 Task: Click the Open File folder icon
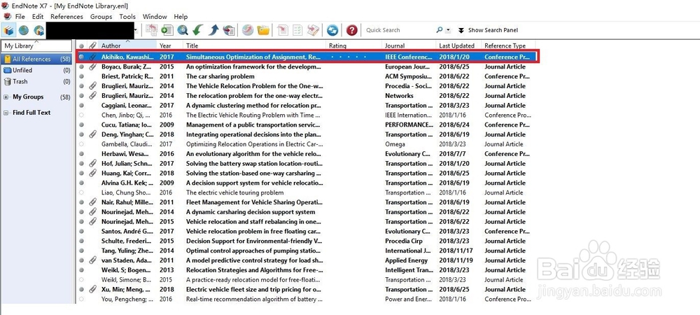click(x=263, y=30)
